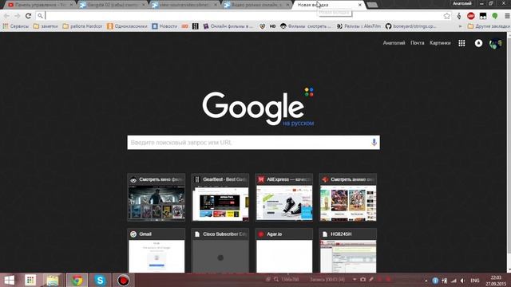Open the Почта link
The image size is (511, 287).
tap(417, 43)
